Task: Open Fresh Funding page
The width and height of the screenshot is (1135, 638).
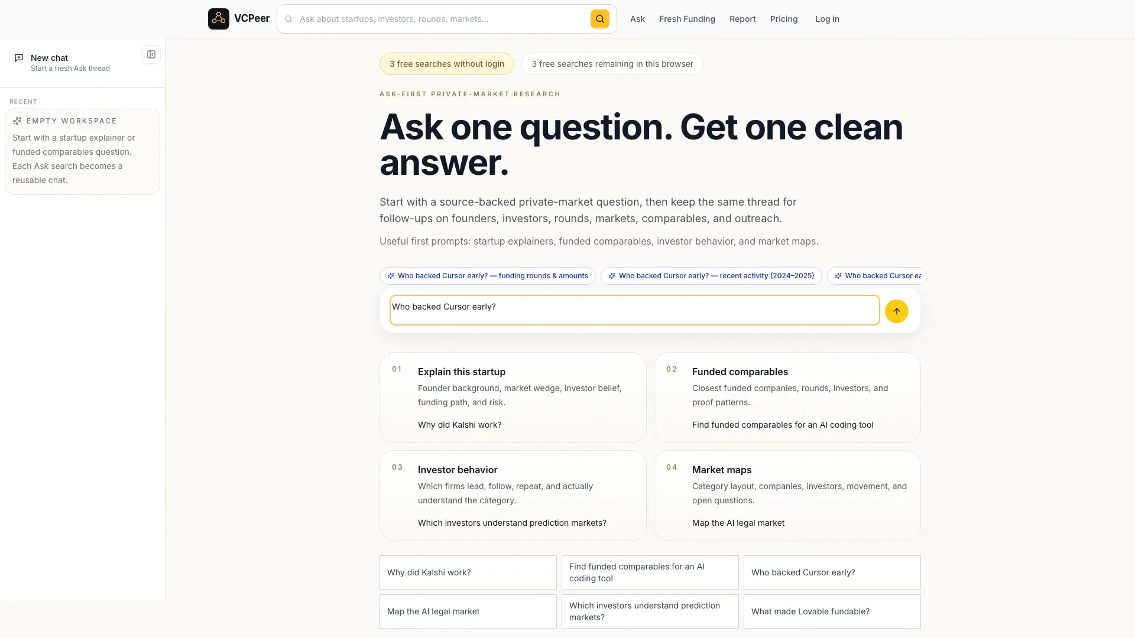Action: [687, 19]
